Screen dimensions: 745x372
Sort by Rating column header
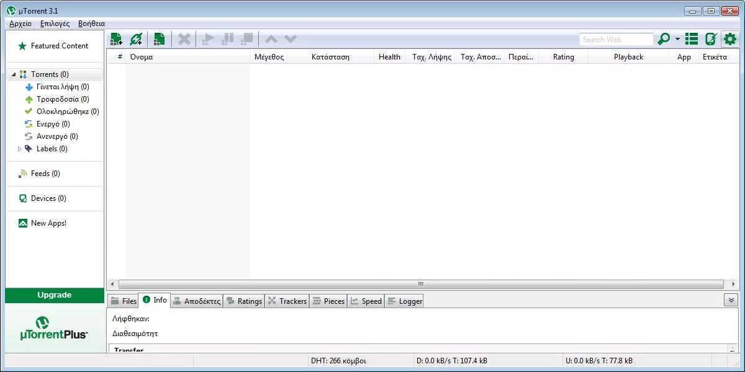tap(563, 56)
